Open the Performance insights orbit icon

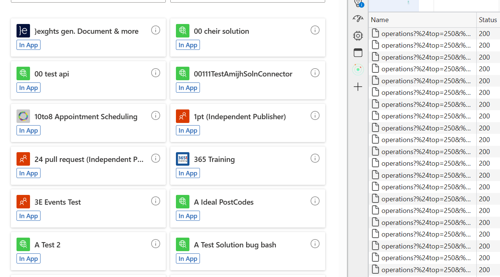[x=358, y=69]
